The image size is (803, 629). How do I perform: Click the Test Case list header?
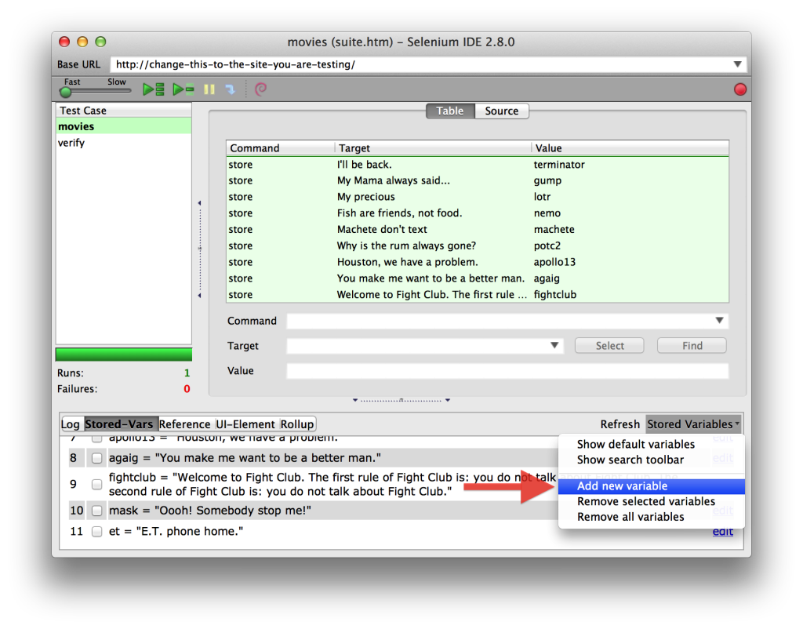click(123, 111)
